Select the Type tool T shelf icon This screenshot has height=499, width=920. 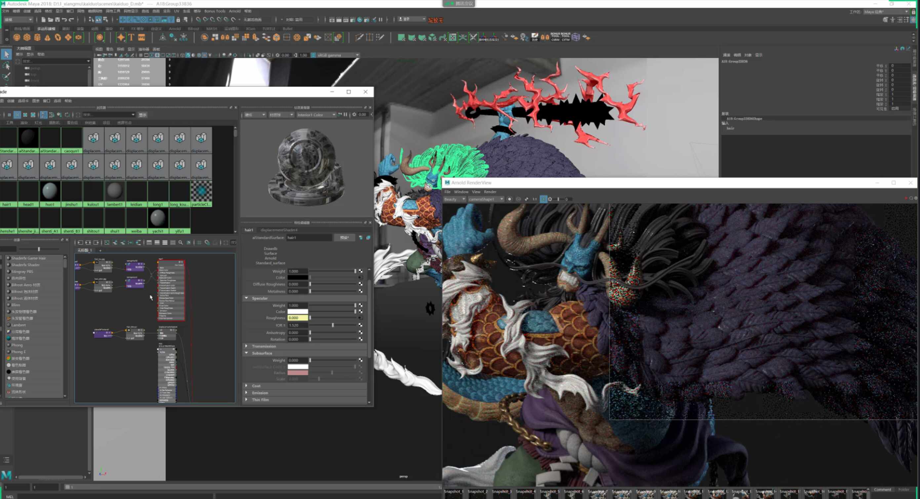[132, 37]
